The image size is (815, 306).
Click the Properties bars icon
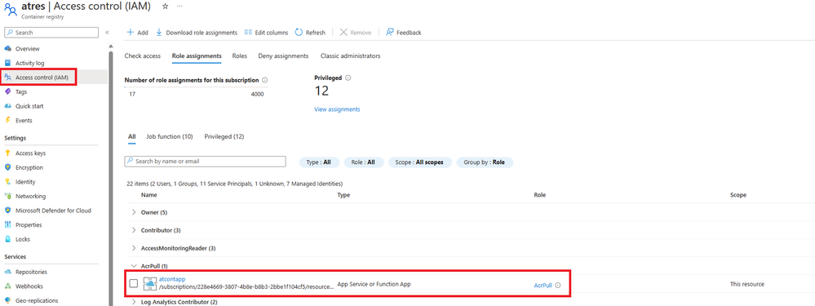pyautogui.click(x=8, y=225)
